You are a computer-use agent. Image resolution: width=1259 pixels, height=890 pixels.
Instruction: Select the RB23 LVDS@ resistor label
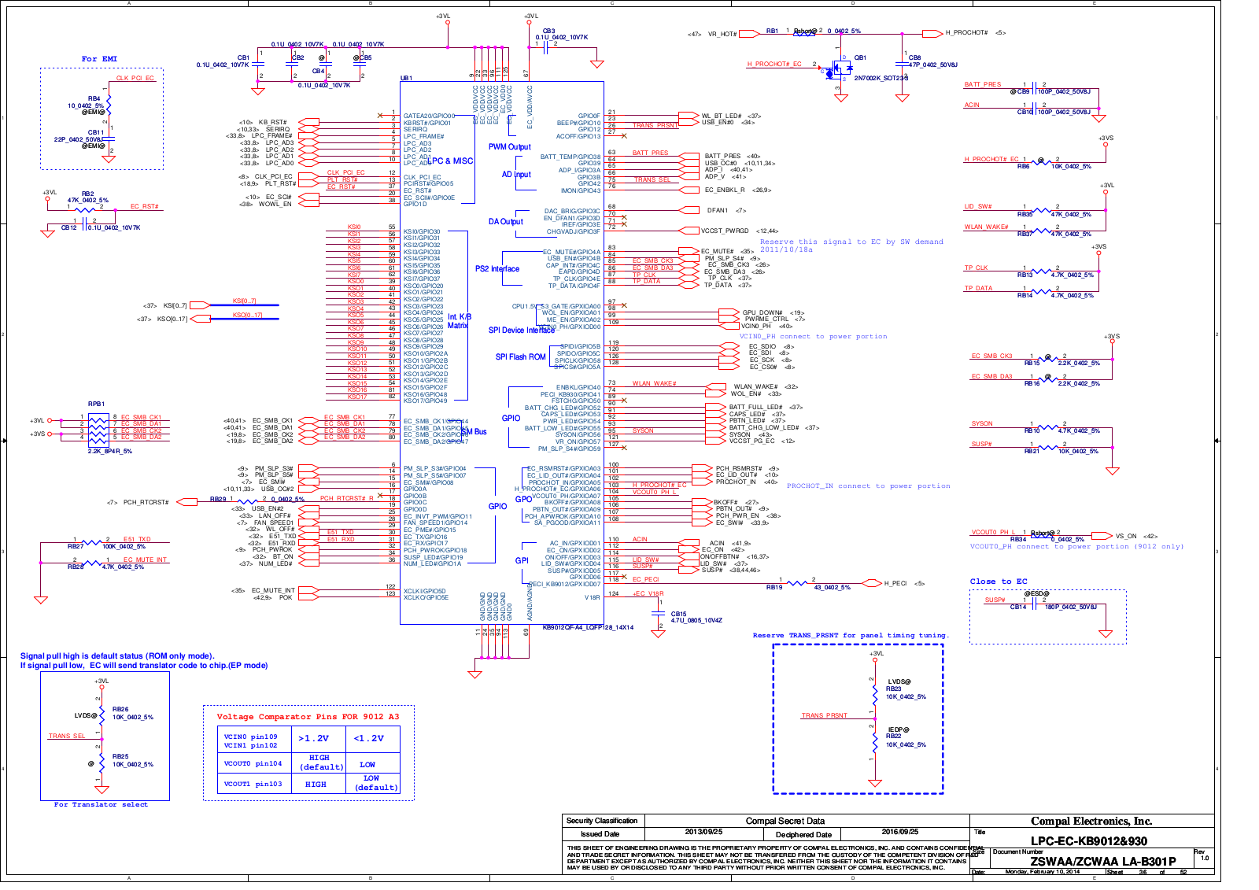coord(895,689)
